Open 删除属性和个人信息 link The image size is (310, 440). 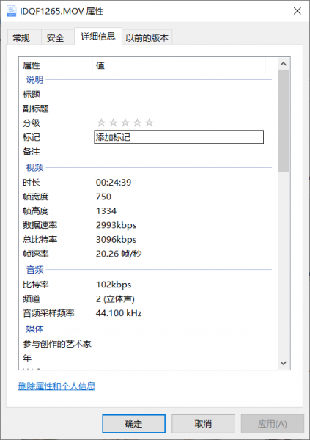click(56, 386)
